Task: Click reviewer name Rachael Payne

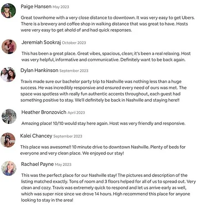Action: [37, 164]
